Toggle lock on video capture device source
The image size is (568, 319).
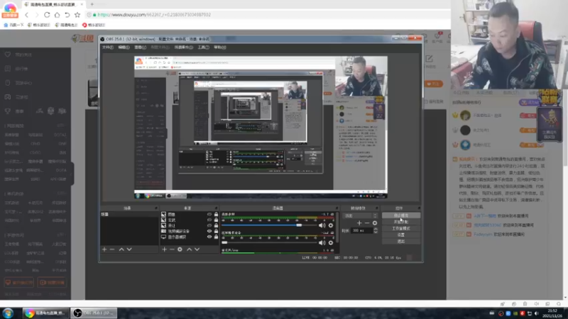[x=217, y=231]
